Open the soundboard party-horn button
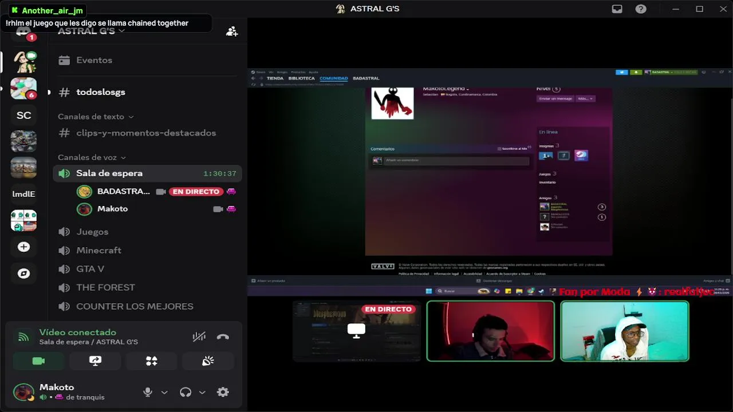This screenshot has height=412, width=733. (208, 361)
